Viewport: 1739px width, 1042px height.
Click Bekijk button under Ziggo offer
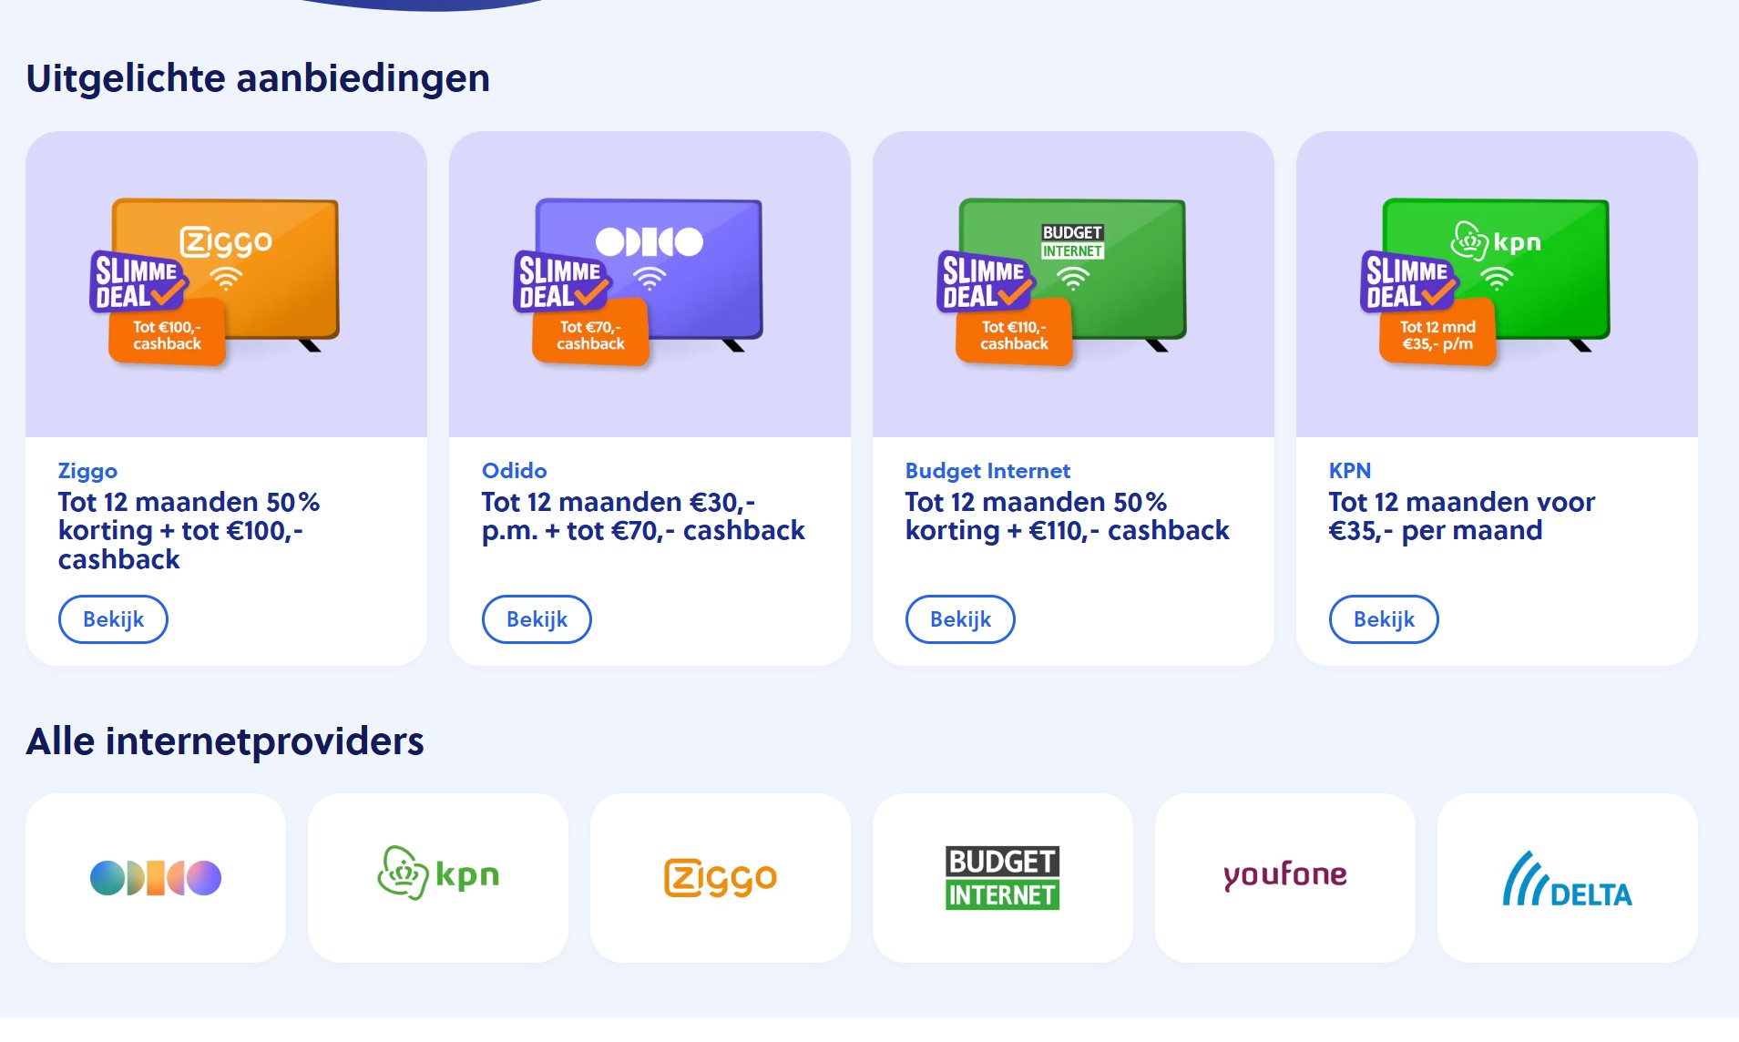point(113,619)
